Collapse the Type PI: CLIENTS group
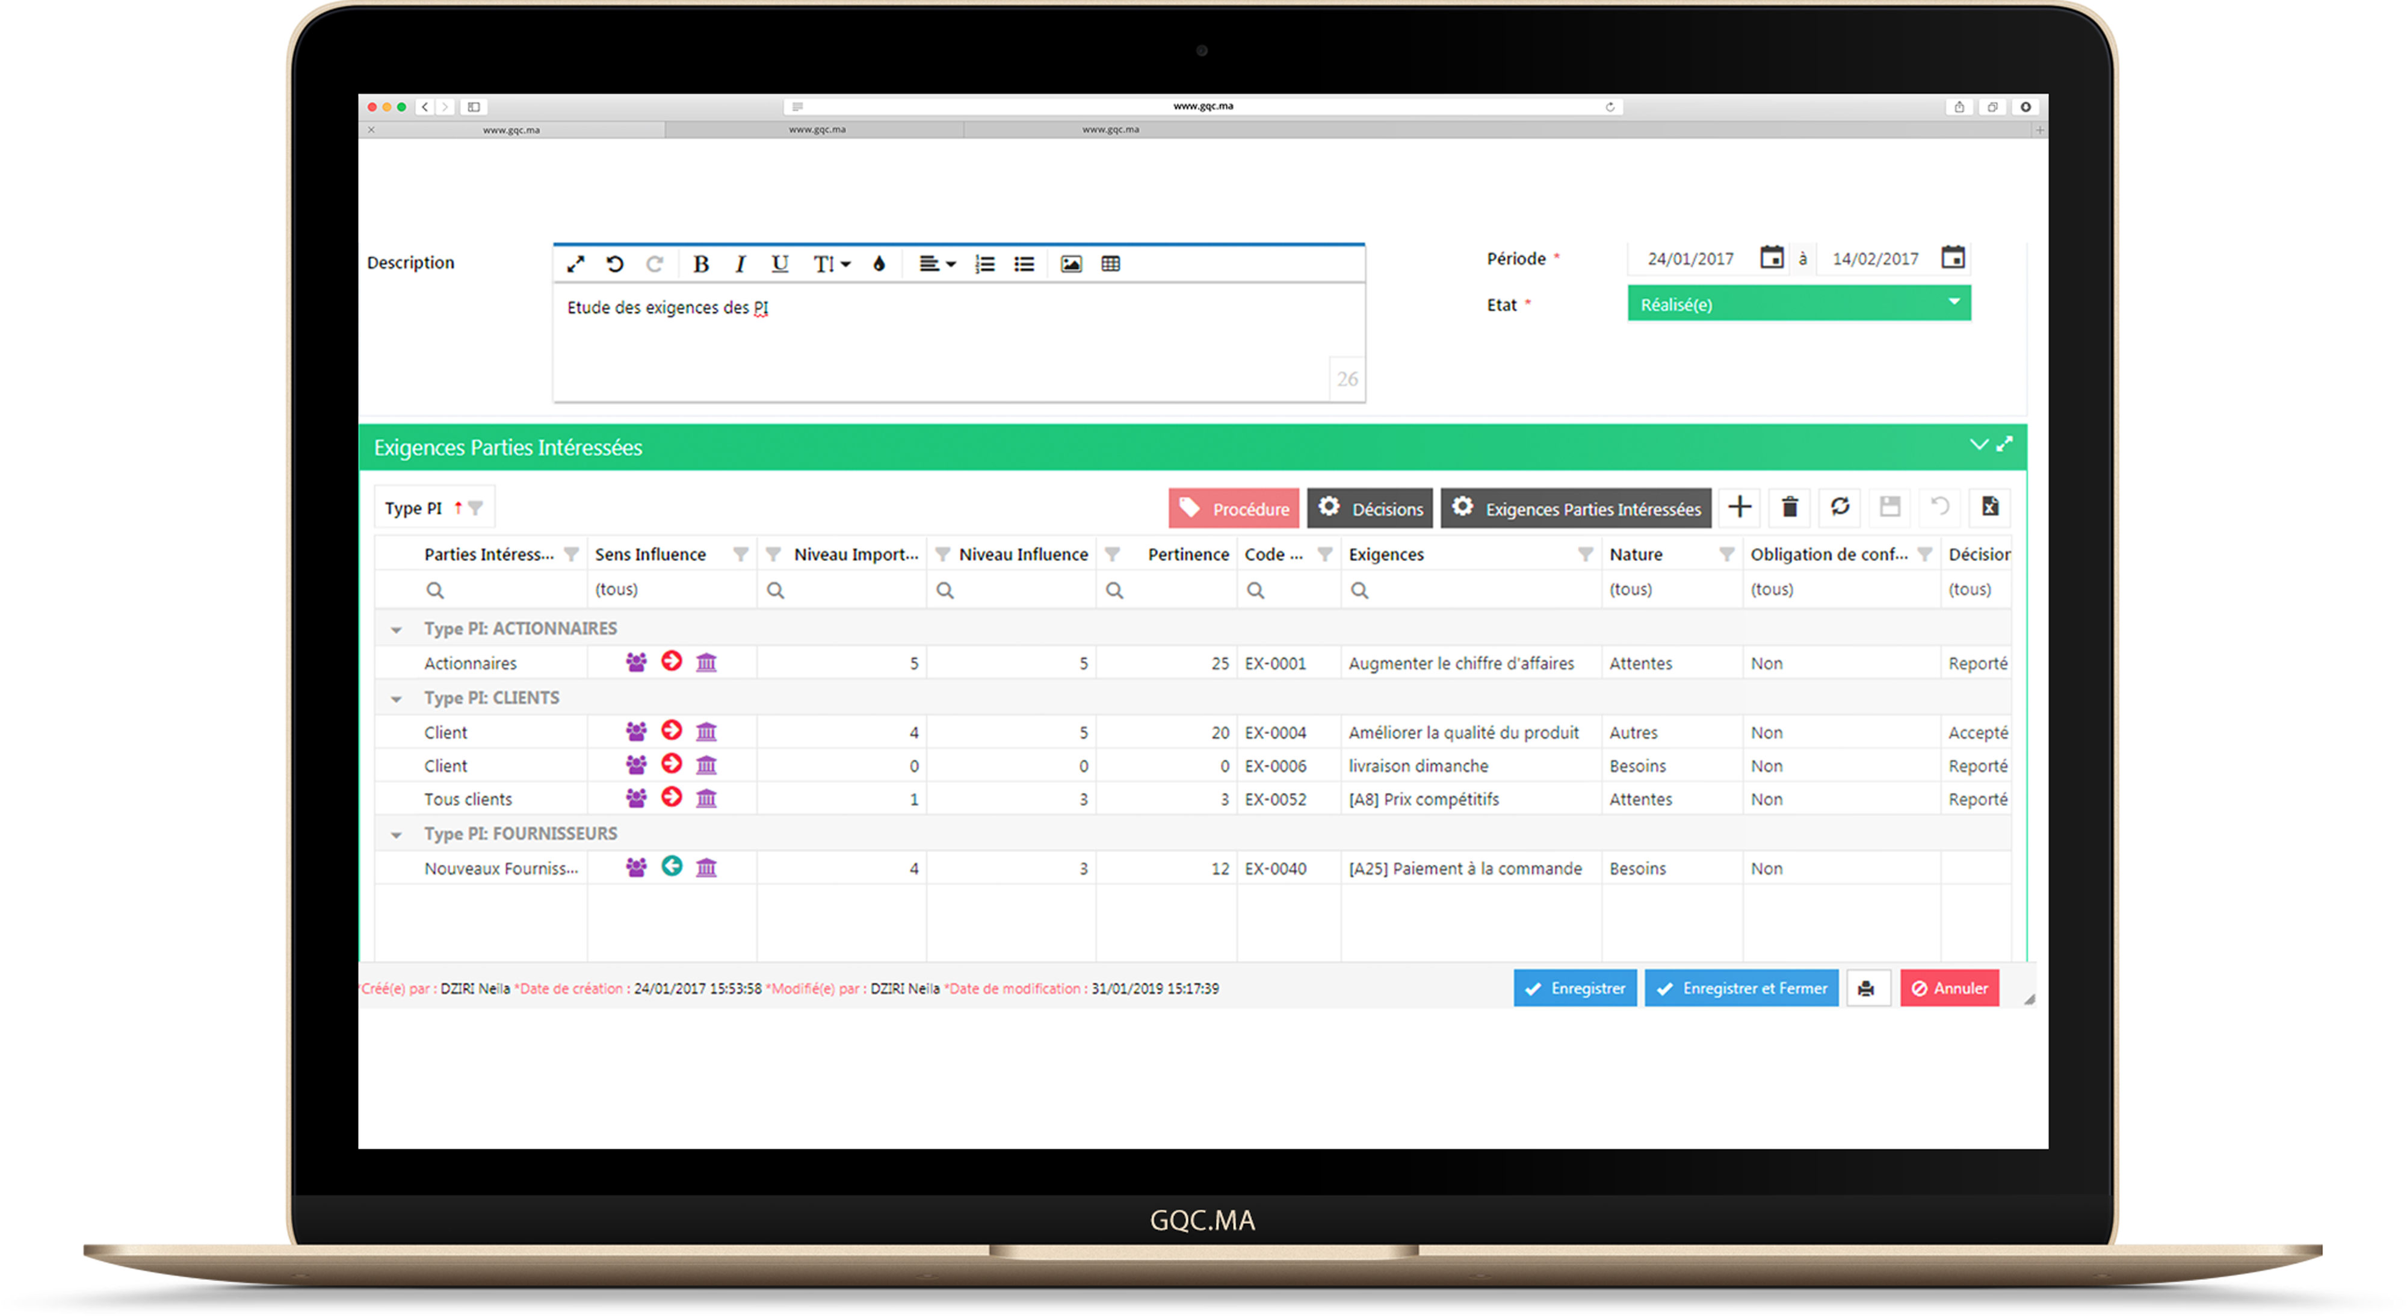 coord(396,699)
